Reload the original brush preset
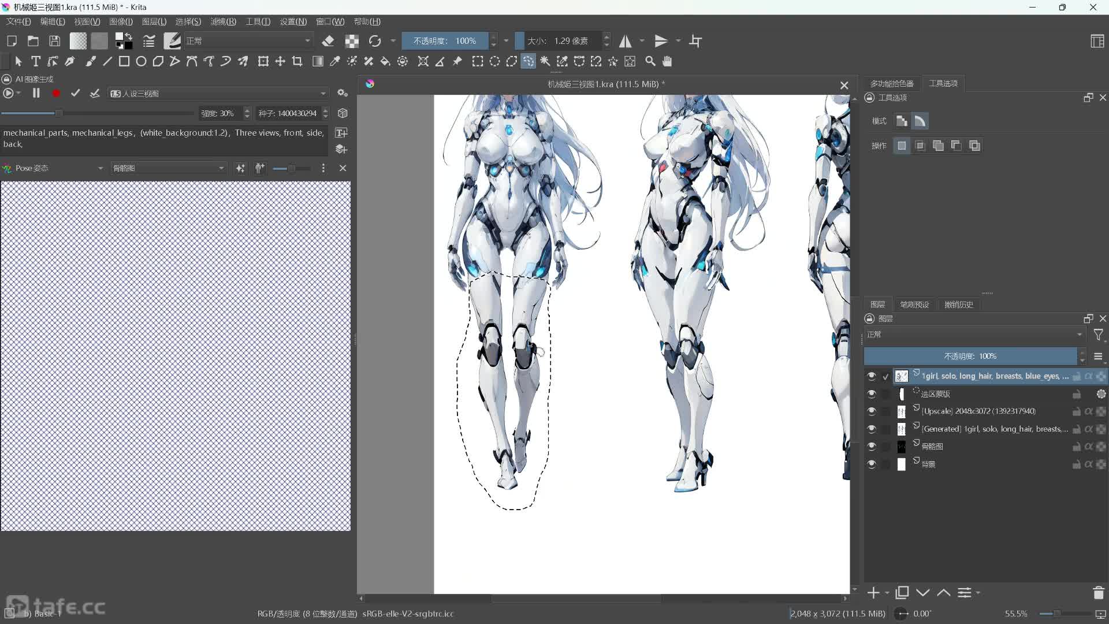Image resolution: width=1109 pixels, height=624 pixels. click(x=375, y=41)
